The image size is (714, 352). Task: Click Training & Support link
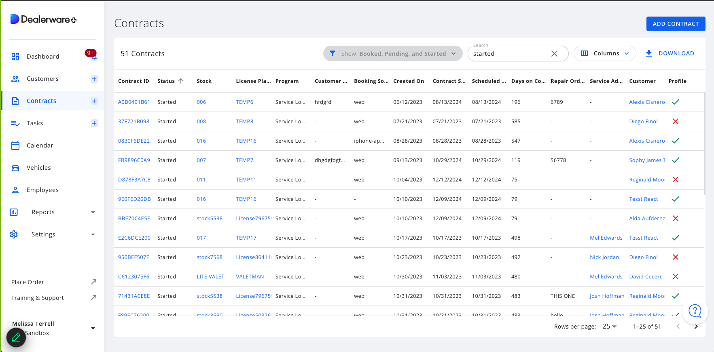click(38, 298)
